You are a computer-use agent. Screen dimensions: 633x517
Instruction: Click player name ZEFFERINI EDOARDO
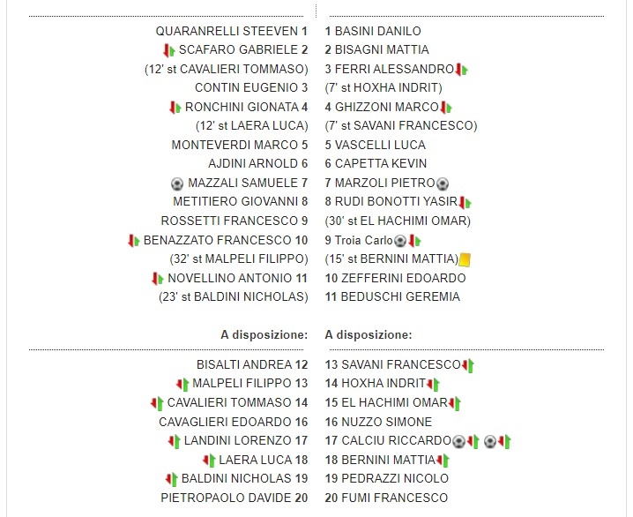click(403, 278)
